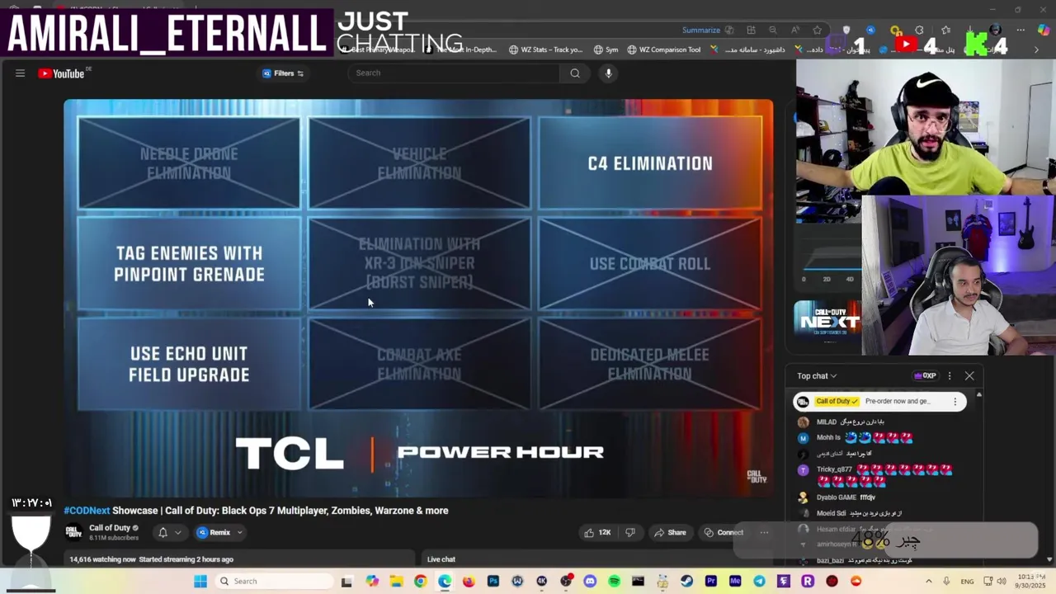Open pinned message three-dot menu
This screenshot has height=594, width=1056.
tap(955, 401)
